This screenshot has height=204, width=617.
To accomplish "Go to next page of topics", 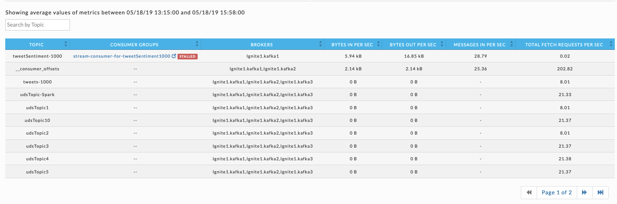I will (x=584, y=193).
